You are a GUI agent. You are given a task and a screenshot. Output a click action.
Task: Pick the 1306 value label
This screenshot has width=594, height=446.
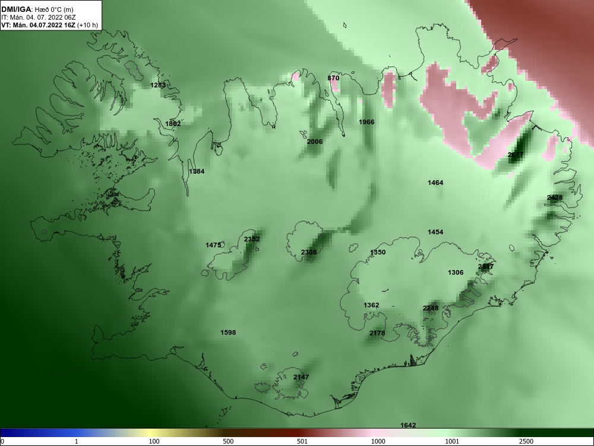(456, 273)
